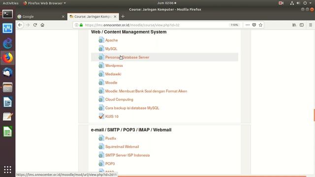315x177 pixels.
Task: Click the volume speaker tray icon
Action: (x=298, y=3)
